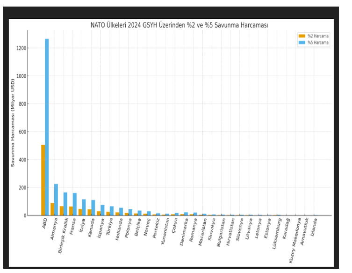Viewport: 352px width, 273px height.
Task: Click the Polonya x-axis label
Action: 128,227
